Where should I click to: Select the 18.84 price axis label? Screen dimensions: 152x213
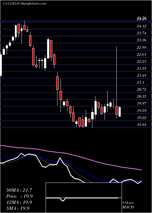(x=142, y=125)
